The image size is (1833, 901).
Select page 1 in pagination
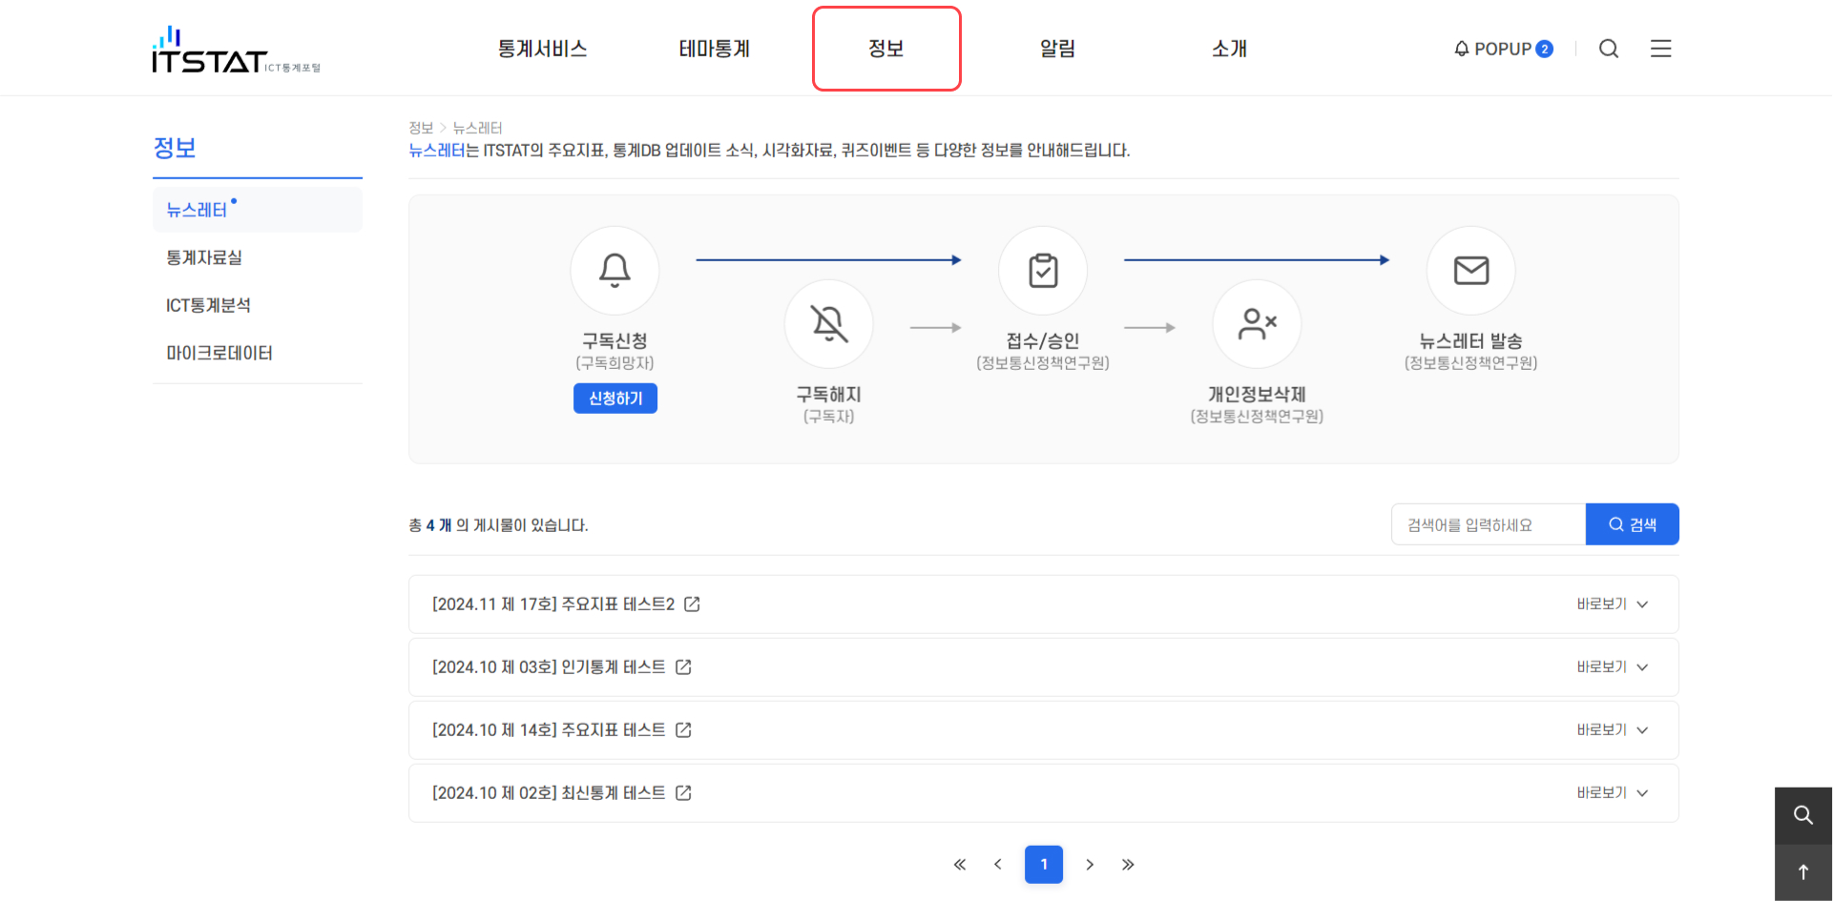coord(1044,865)
